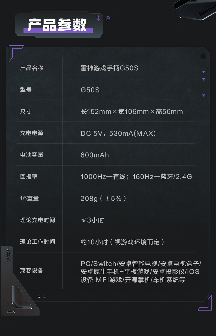Click the lowest purple down-triangle
This screenshot has height=336, width=216.
point(203,95)
